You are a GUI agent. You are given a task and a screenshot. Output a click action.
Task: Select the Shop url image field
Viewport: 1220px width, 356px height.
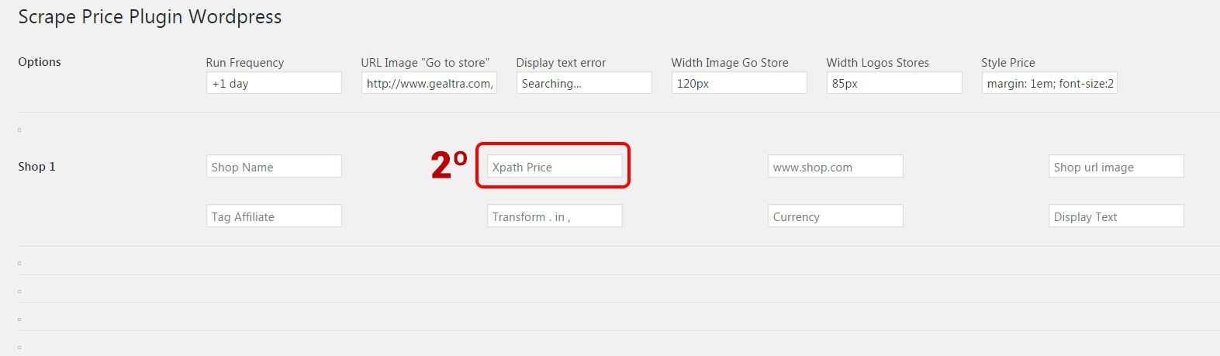(1116, 167)
